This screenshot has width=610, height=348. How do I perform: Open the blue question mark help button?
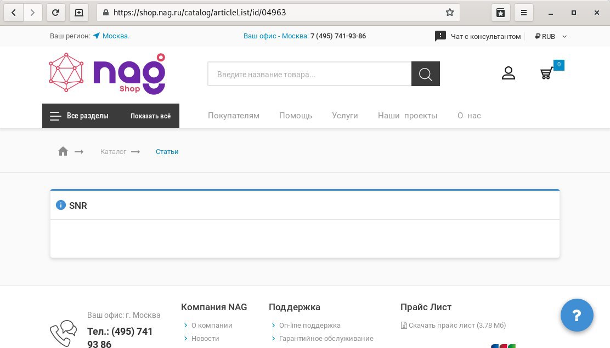click(577, 315)
